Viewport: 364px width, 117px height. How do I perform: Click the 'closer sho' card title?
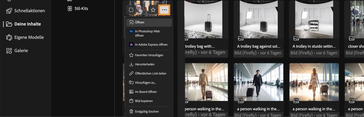point(356,46)
